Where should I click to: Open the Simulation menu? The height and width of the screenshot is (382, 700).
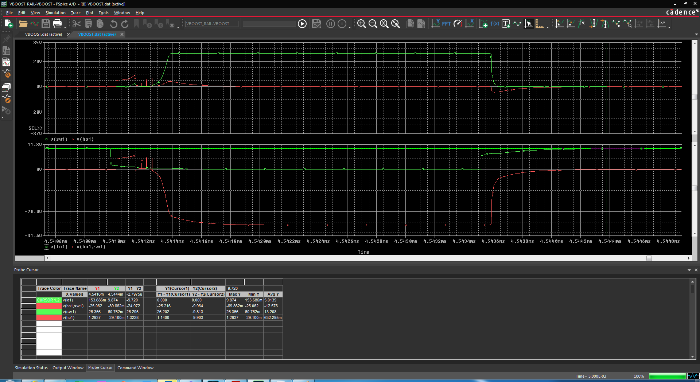[x=55, y=13]
